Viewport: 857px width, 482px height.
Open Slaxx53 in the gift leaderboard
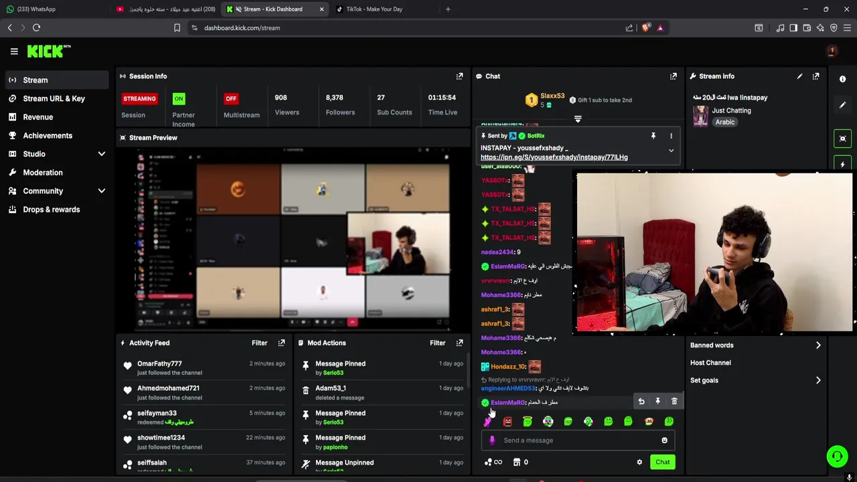(x=552, y=96)
